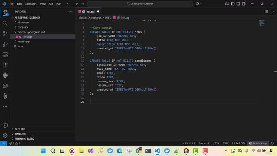Click the docker breadcrumb segment

click(x=83, y=18)
